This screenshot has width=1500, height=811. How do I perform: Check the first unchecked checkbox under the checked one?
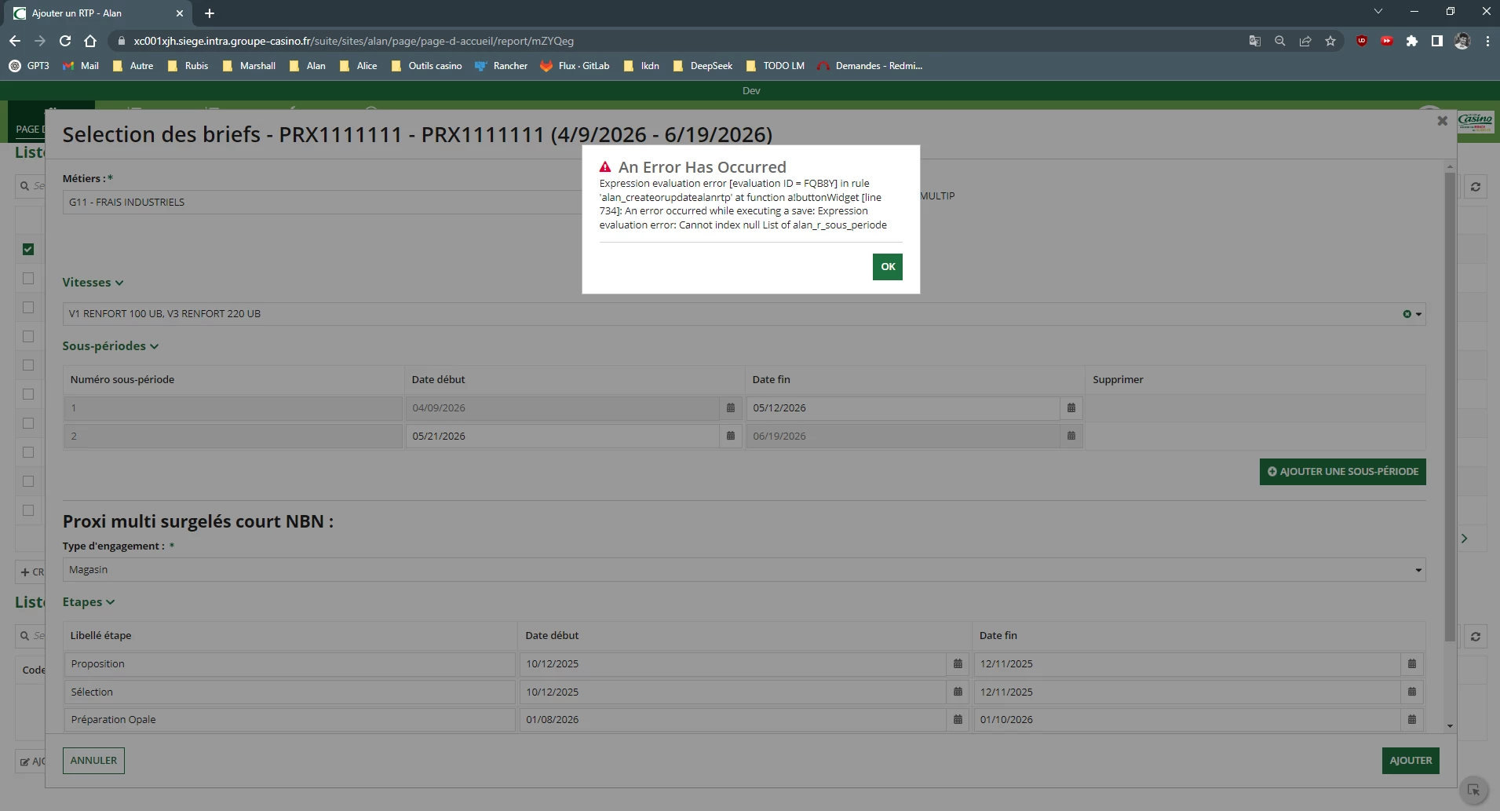28,279
